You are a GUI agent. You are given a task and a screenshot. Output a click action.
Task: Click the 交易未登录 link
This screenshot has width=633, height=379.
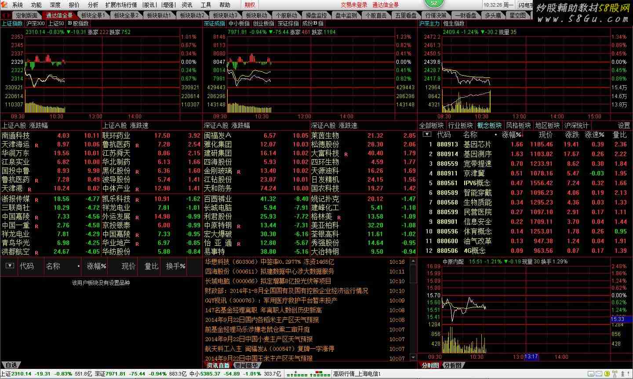pos(354,5)
